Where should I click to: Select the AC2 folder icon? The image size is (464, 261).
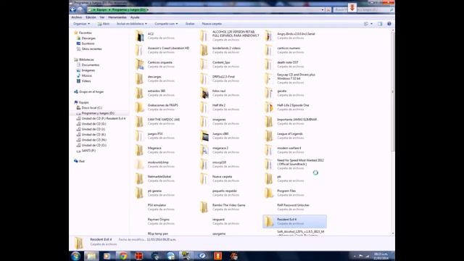pyautogui.click(x=140, y=36)
